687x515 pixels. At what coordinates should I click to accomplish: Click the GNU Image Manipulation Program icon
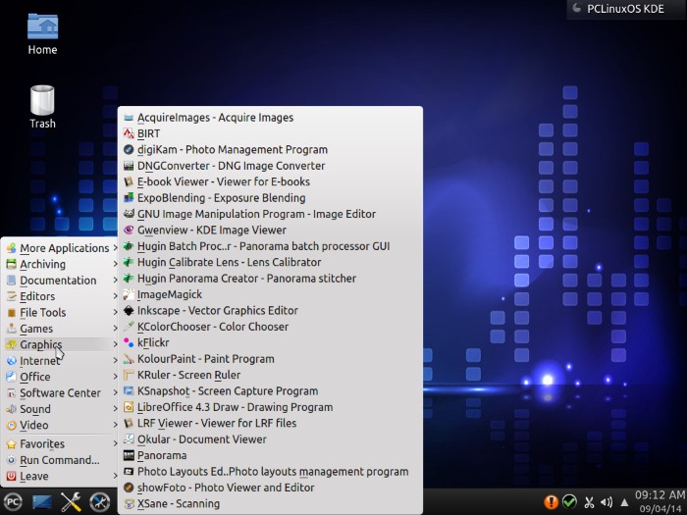pos(129,214)
